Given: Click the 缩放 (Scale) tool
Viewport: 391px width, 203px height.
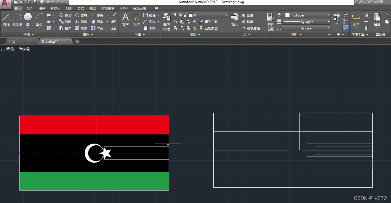Looking at the screenshot, I should tap(81, 28).
